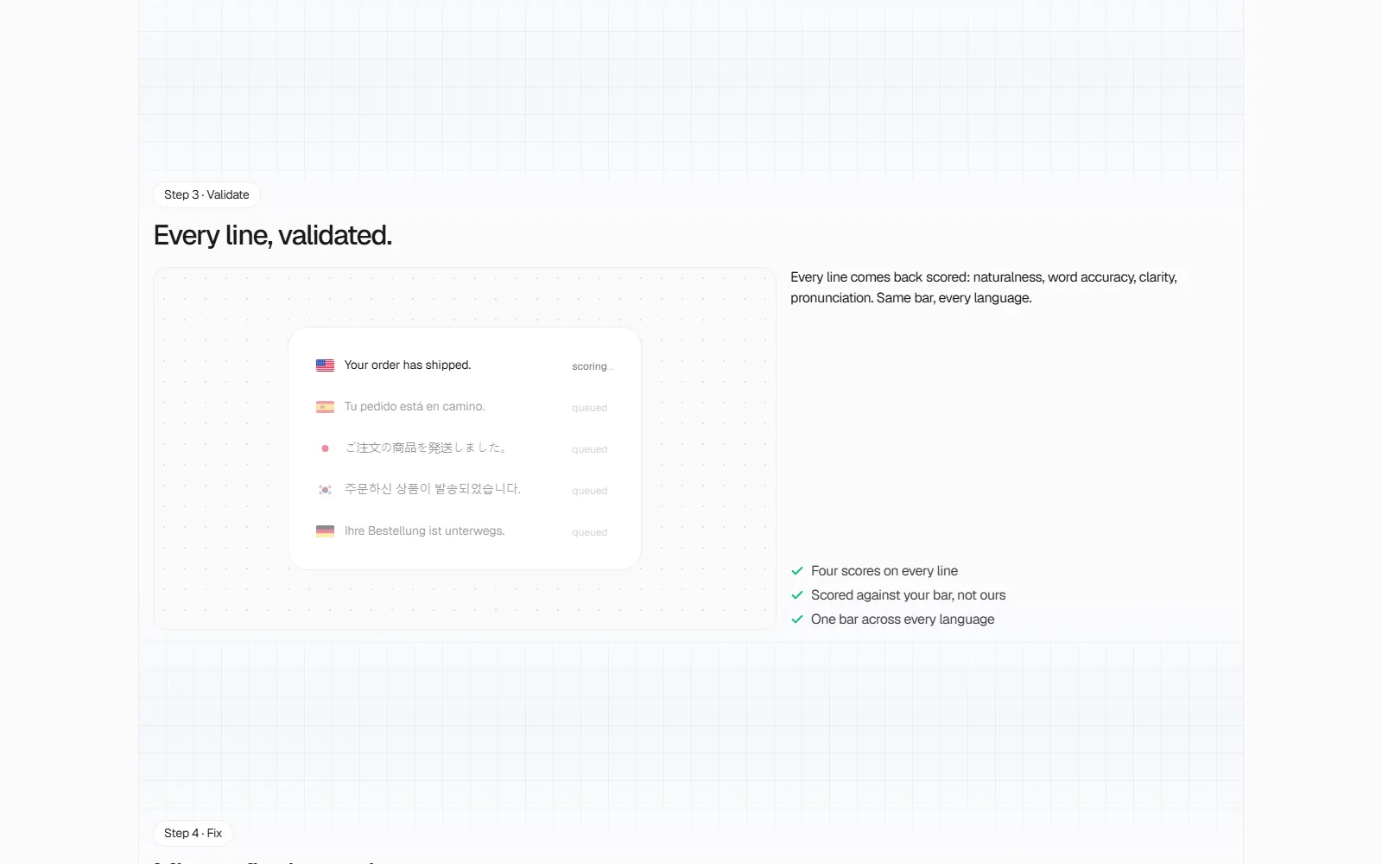Click the 'Every line comes back scored' paragraph
This screenshot has width=1382, height=864.
click(x=984, y=288)
